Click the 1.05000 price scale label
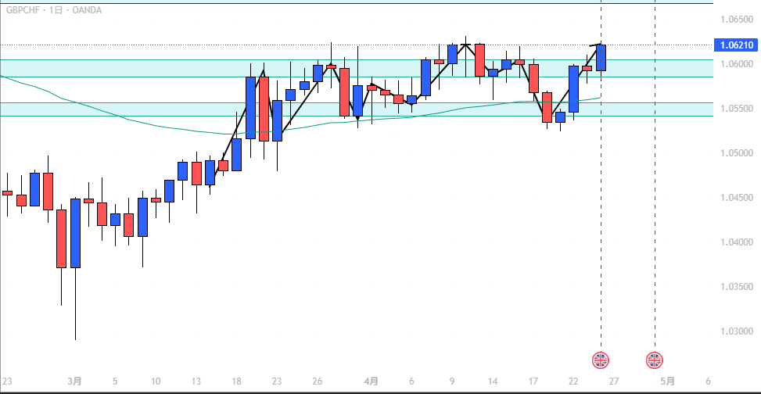 tap(735, 153)
